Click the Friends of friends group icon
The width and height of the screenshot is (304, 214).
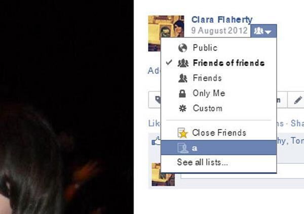point(183,63)
